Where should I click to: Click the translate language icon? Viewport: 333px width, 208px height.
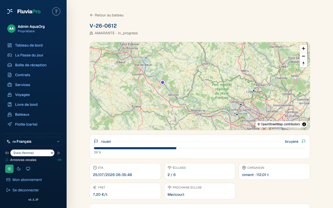9,141
